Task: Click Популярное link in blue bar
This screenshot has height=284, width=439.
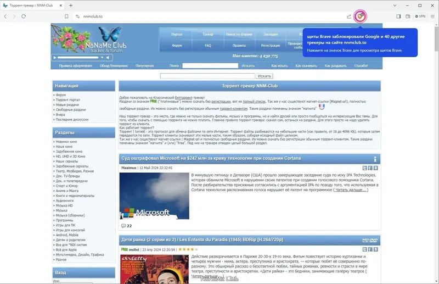Action: (x=145, y=65)
